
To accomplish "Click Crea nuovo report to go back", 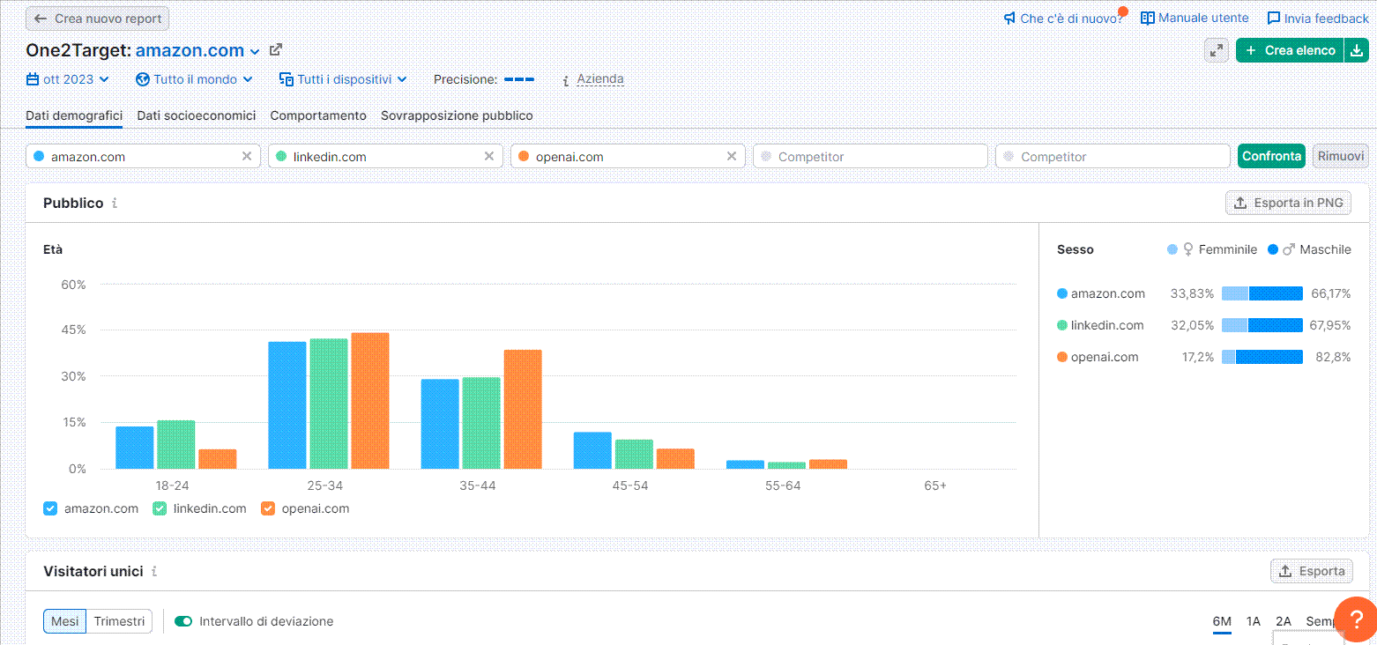I will point(97,18).
